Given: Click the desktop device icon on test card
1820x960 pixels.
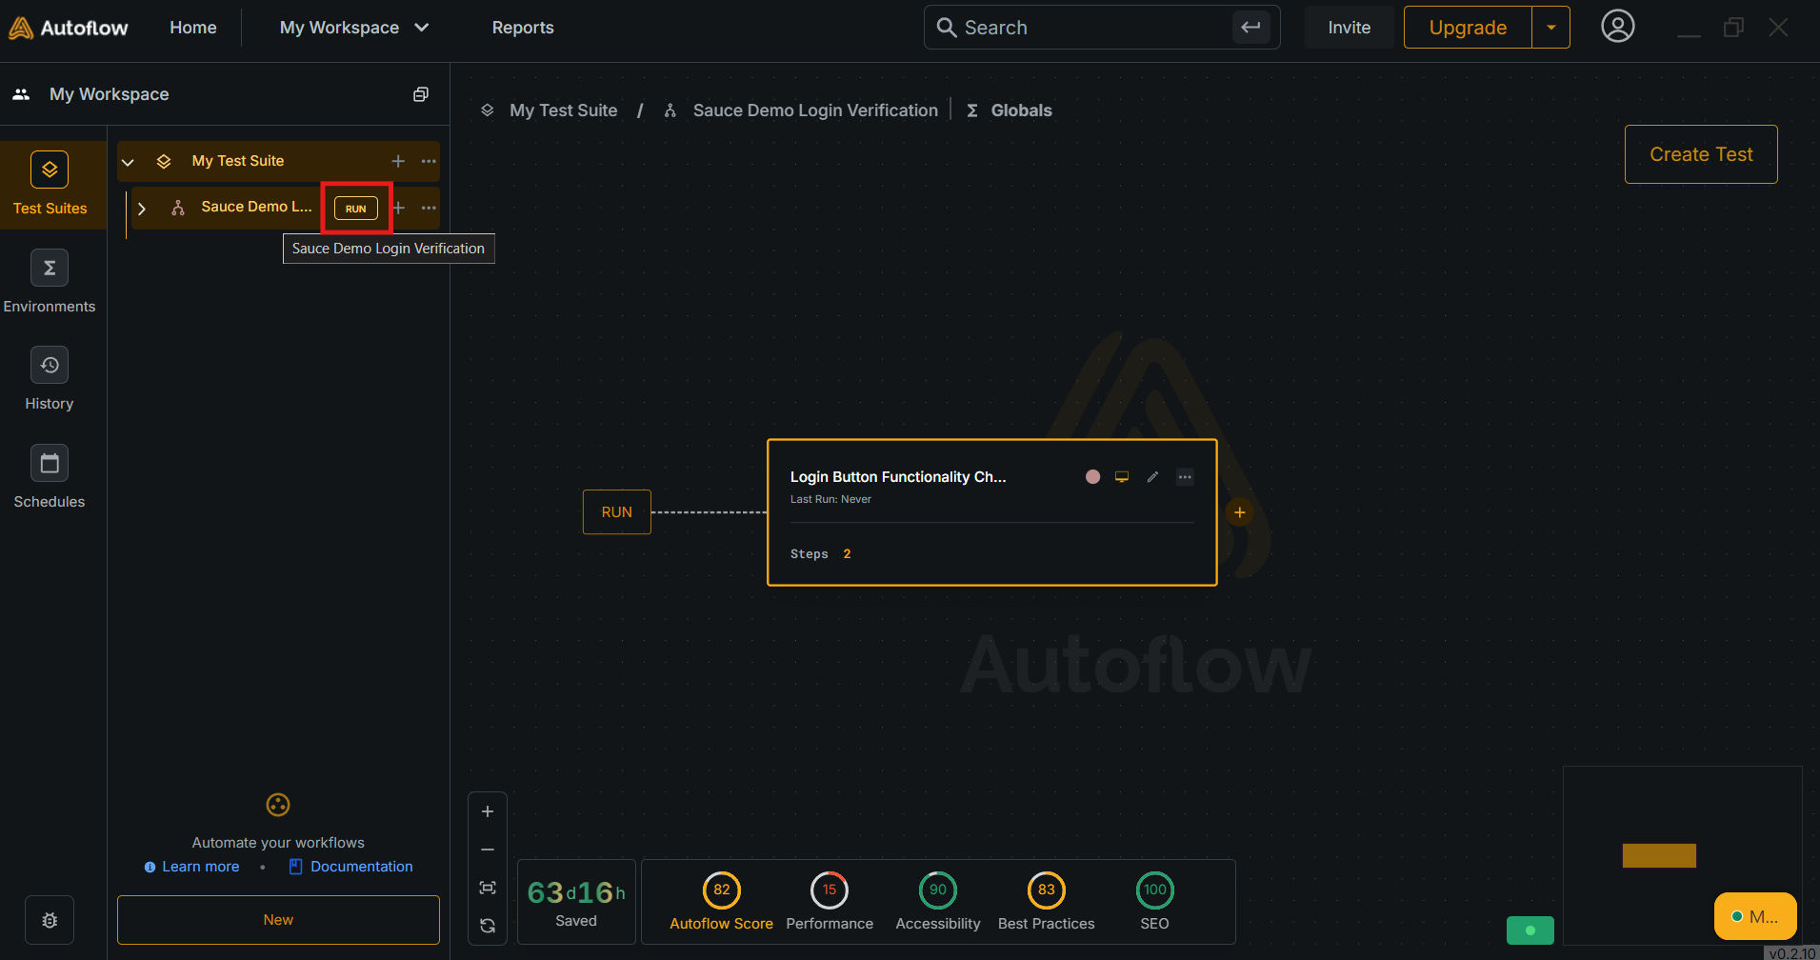Looking at the screenshot, I should point(1122,477).
